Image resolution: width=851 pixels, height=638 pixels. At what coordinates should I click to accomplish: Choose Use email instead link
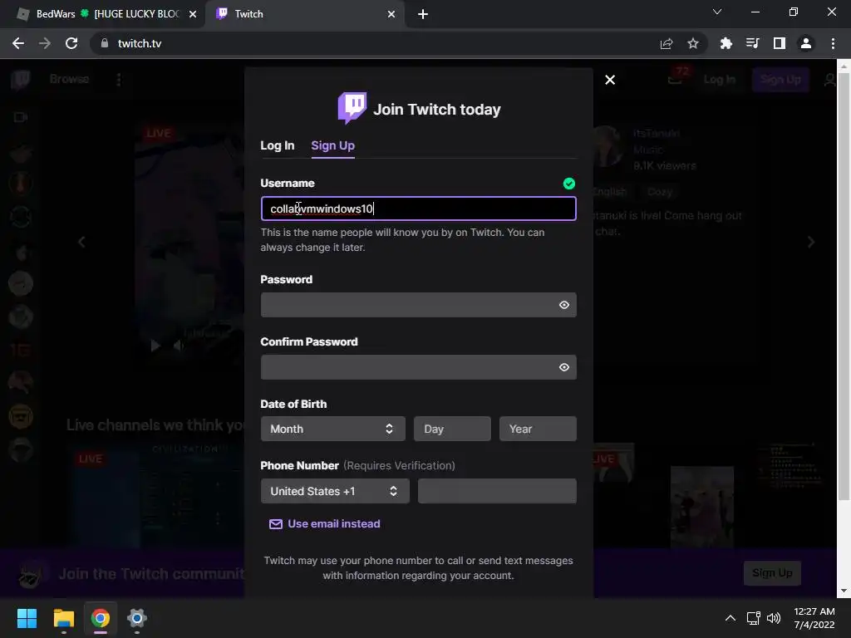click(334, 523)
